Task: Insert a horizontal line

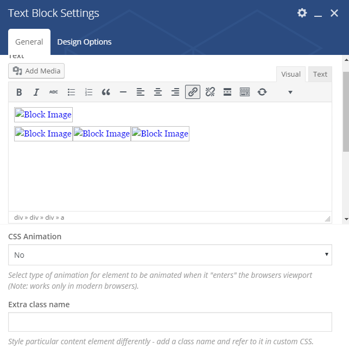Action: pyautogui.click(x=123, y=92)
